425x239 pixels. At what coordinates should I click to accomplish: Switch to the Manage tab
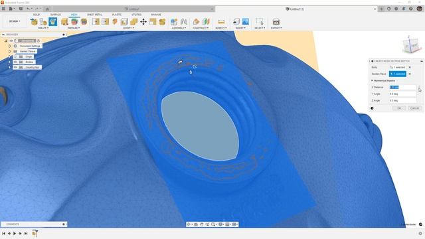point(156,15)
